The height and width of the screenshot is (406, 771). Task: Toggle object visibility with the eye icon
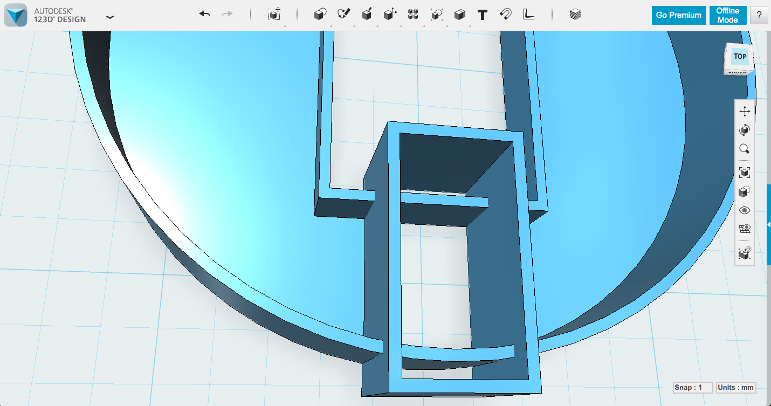745,210
